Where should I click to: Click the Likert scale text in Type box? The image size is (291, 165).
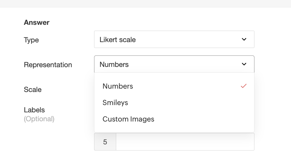118,40
